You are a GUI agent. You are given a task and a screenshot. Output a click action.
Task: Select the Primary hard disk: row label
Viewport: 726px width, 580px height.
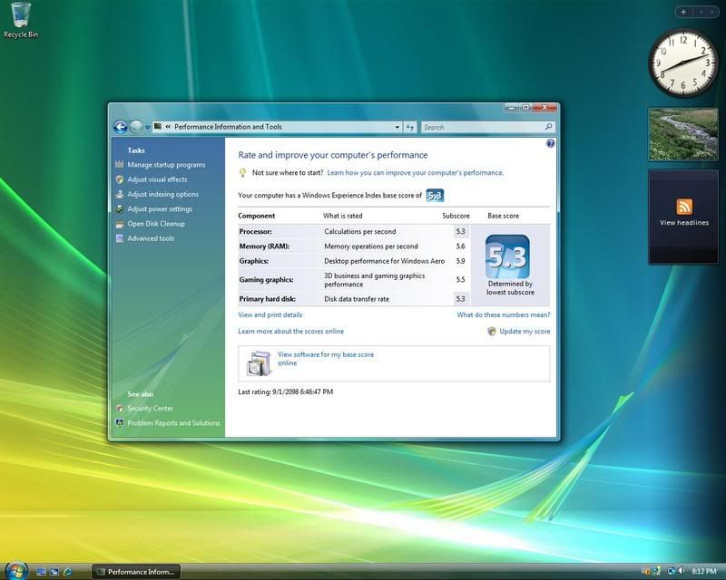(267, 299)
